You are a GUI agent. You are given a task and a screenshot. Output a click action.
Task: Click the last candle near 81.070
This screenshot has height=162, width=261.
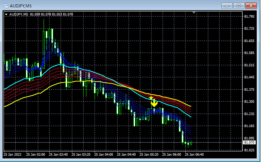click(191, 143)
